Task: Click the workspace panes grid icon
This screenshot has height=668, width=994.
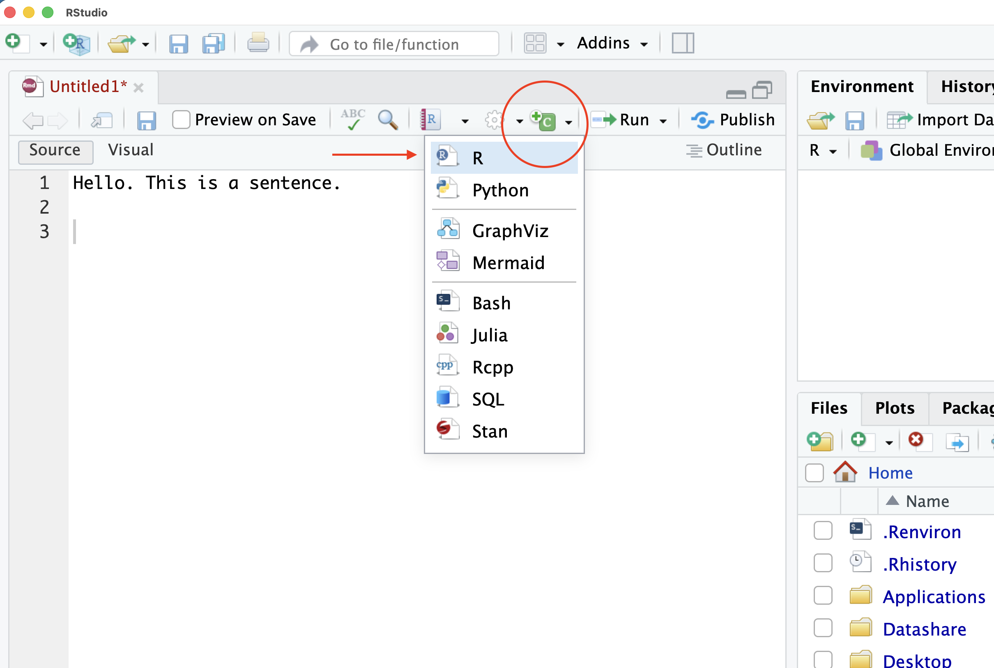Action: (x=535, y=43)
